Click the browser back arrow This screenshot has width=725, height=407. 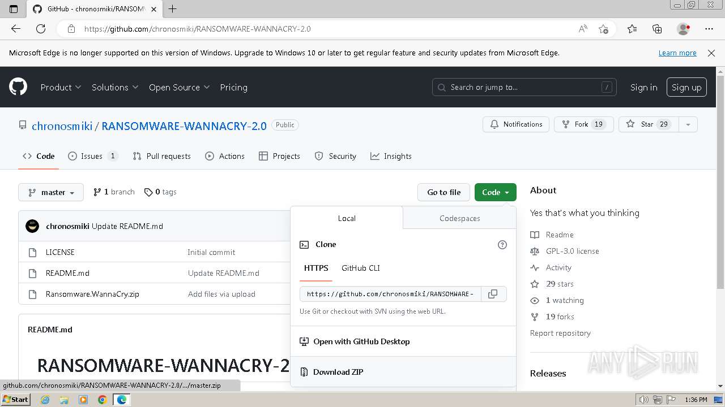(x=16, y=29)
